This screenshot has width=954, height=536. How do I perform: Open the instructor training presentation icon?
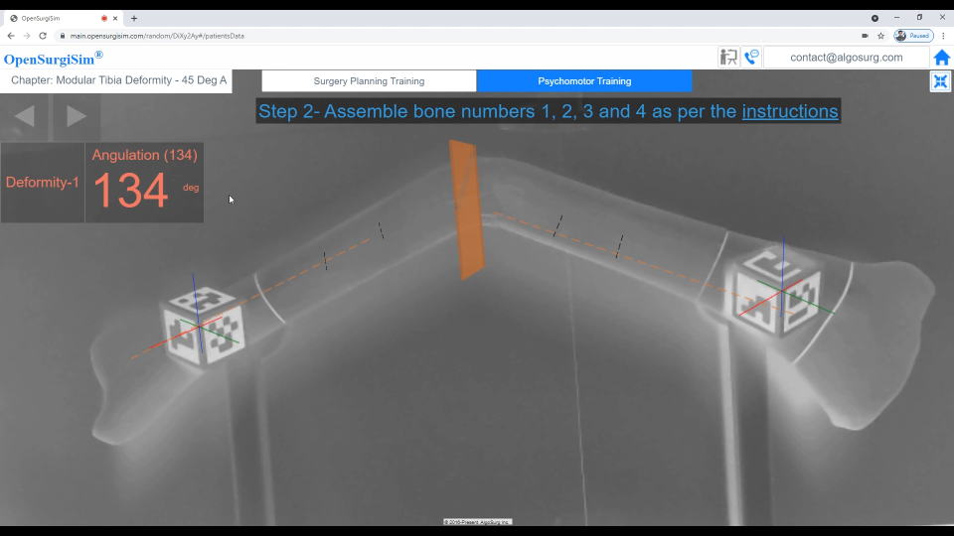[x=728, y=58]
